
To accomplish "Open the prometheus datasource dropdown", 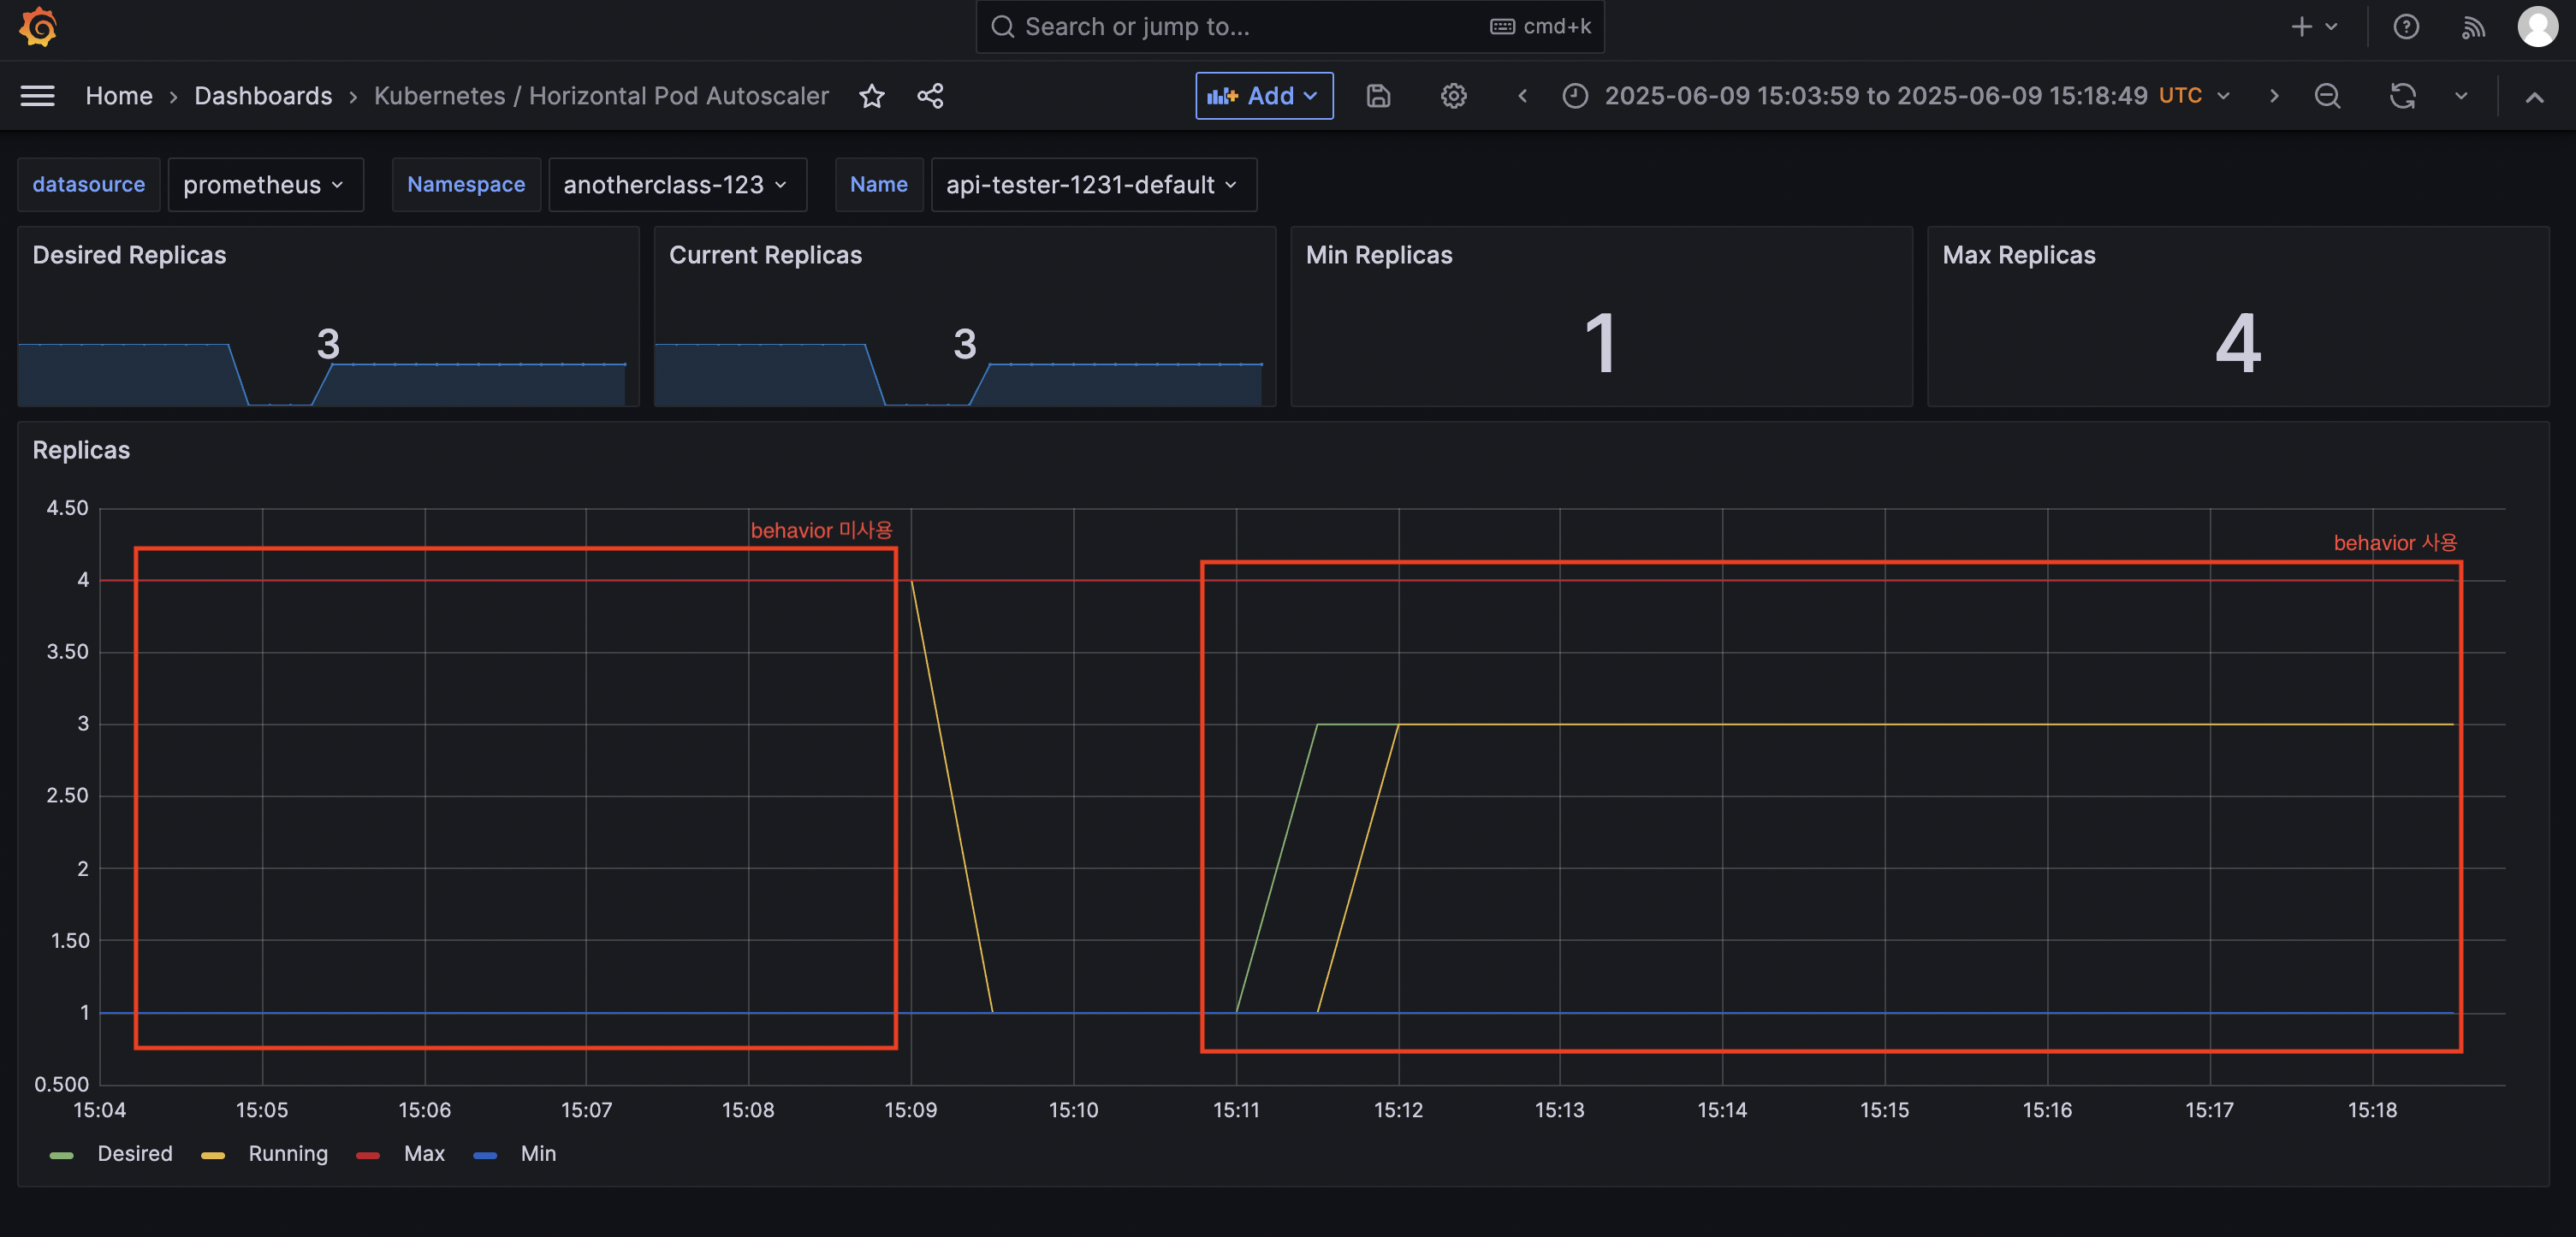I will (x=264, y=185).
